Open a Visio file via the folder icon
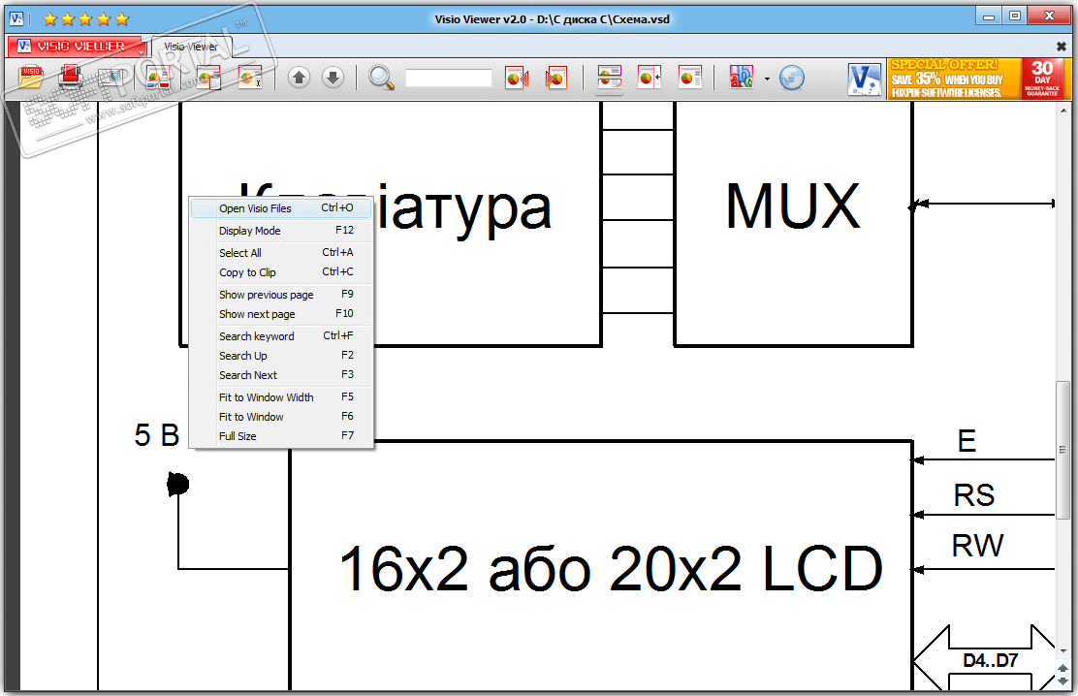 coord(30,78)
